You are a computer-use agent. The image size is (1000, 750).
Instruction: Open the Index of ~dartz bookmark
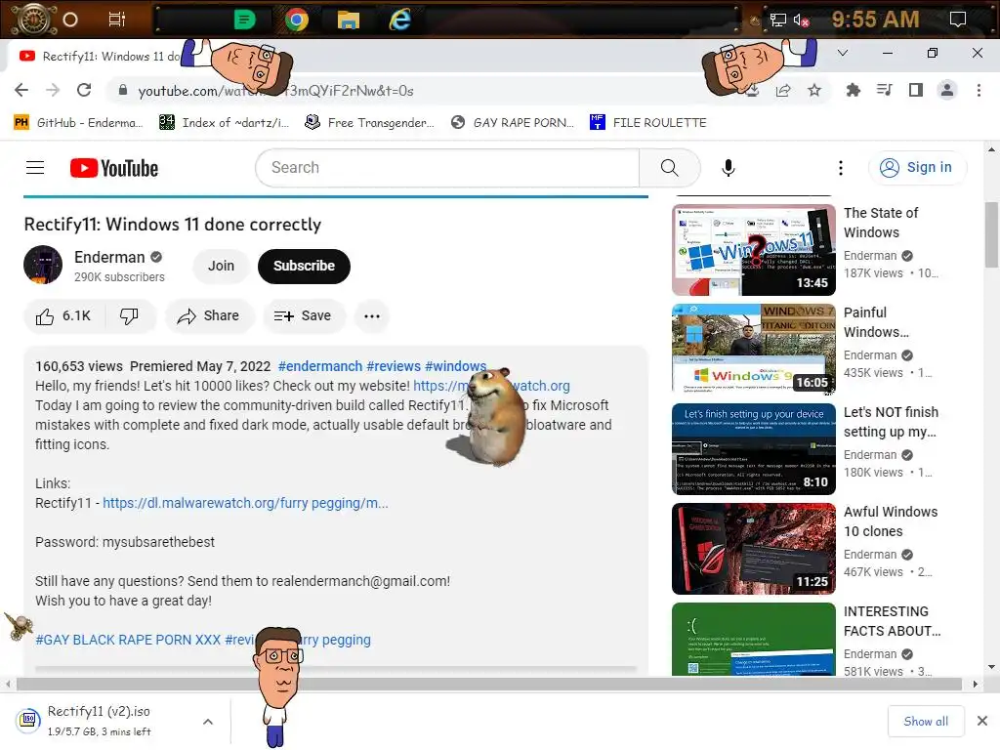224,122
